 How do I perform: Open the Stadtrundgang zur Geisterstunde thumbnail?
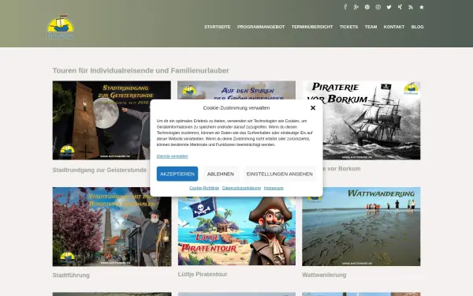point(101,120)
